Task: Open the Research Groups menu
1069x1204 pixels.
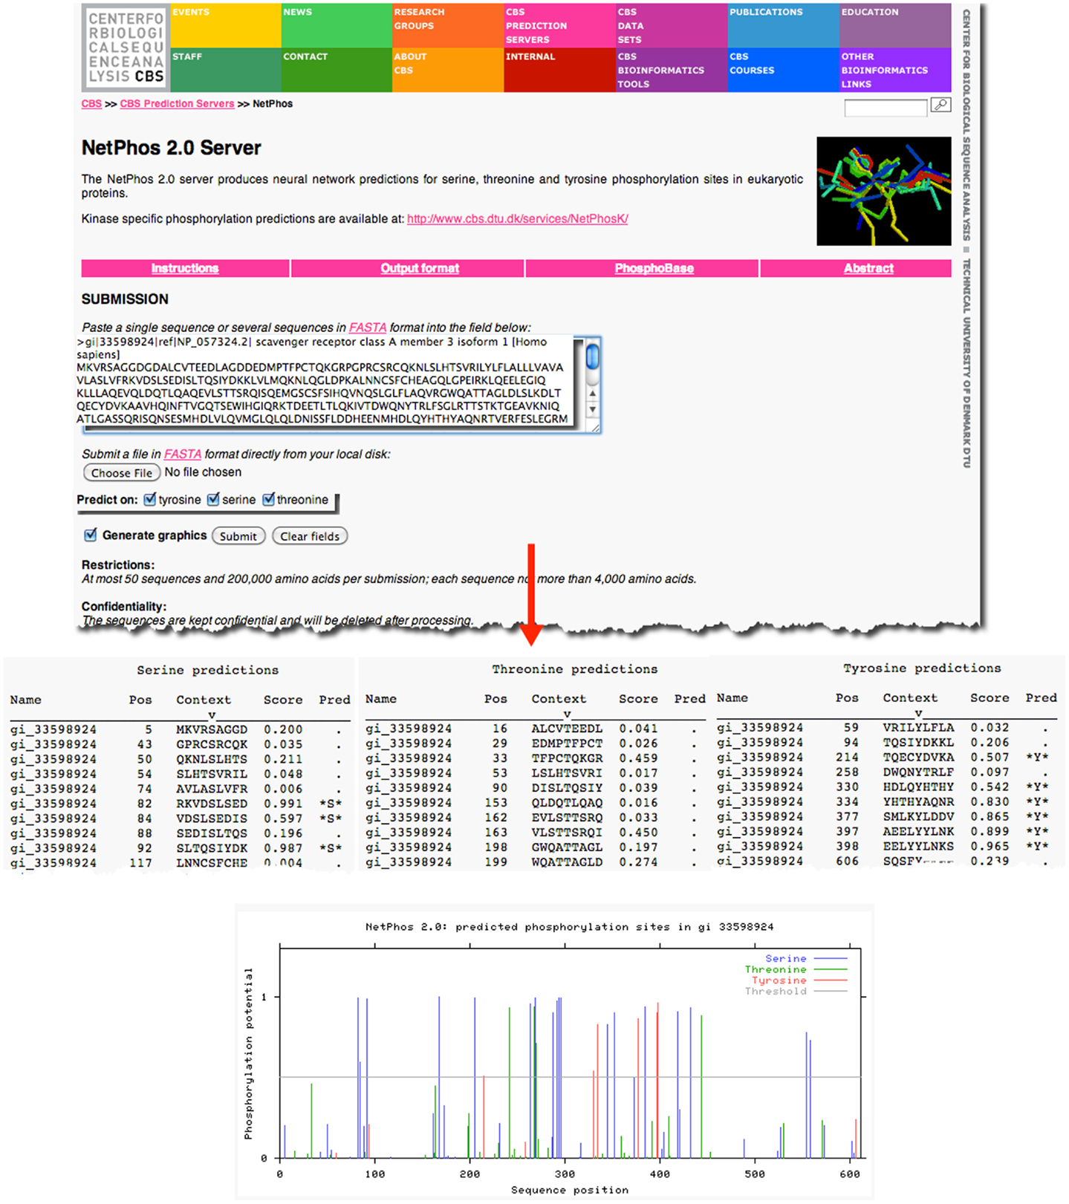Action: point(448,25)
